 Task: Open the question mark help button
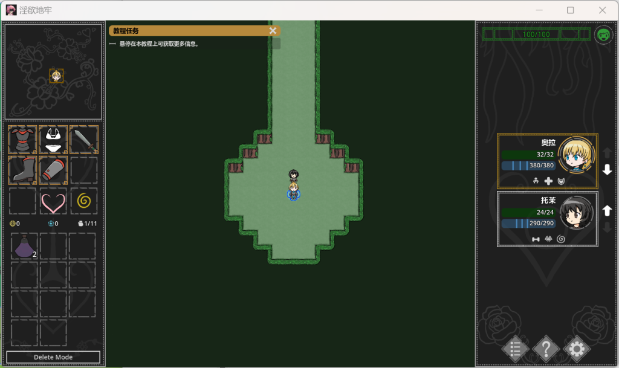[546, 349]
